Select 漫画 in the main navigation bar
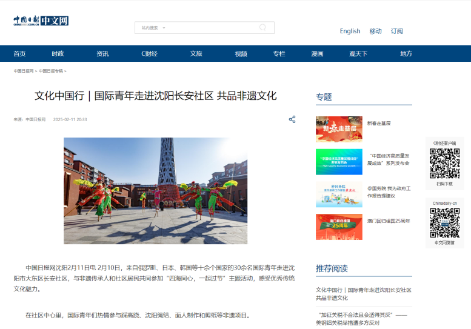This screenshot has width=471, height=329. 317,54
